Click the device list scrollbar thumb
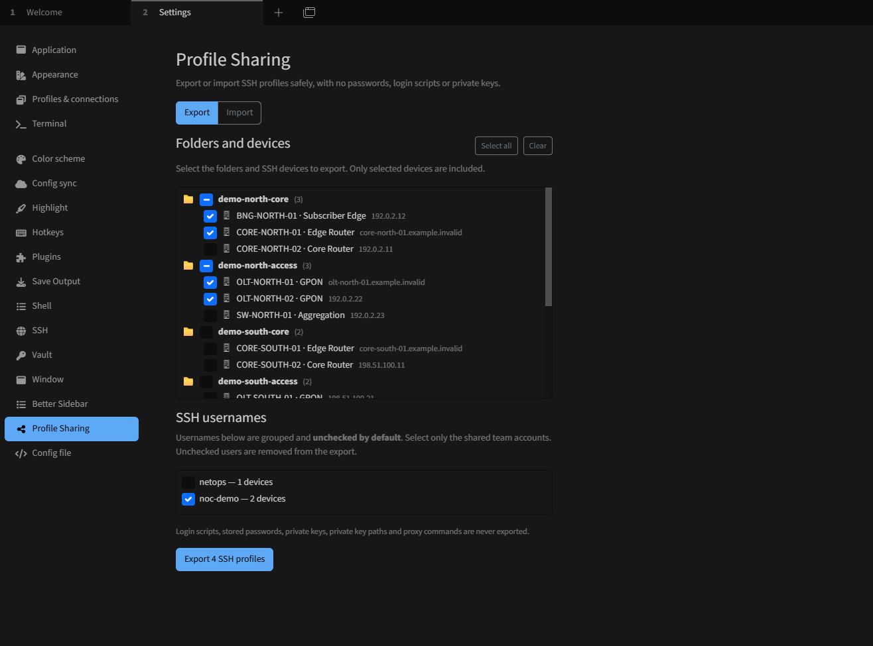This screenshot has width=873, height=646. coord(549,246)
